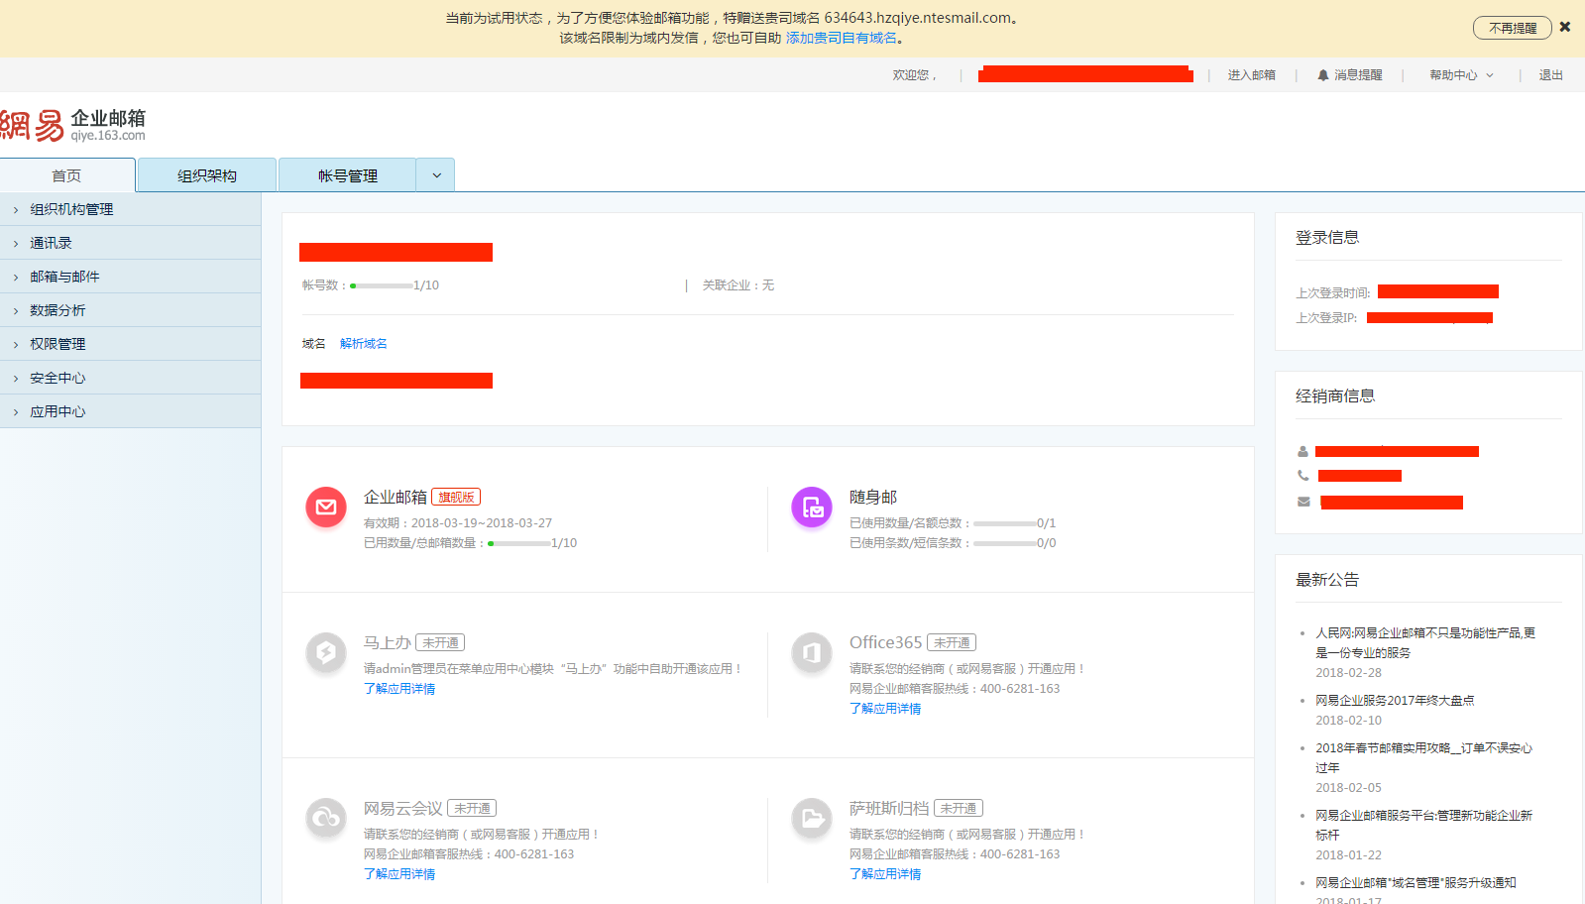The height and width of the screenshot is (904, 1585).
Task: Click the 登录信息 panel heading
Action: click(1327, 238)
